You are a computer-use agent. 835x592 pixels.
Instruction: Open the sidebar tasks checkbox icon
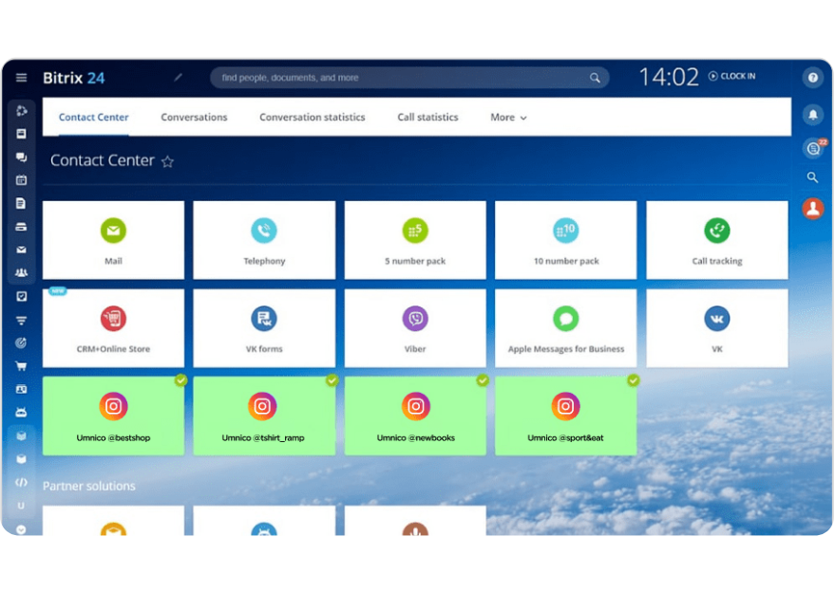tap(21, 296)
